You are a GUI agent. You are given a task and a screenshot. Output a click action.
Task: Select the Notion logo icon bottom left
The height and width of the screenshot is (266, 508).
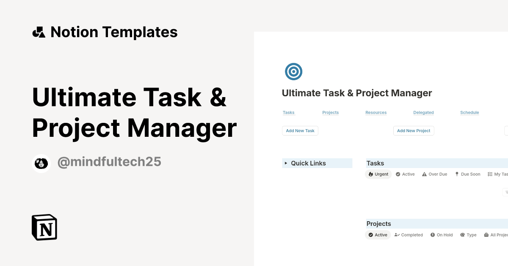coord(44,227)
